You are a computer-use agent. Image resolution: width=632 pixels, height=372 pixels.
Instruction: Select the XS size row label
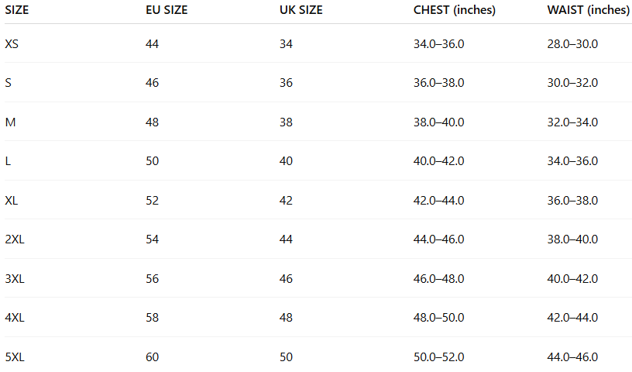tap(12, 44)
